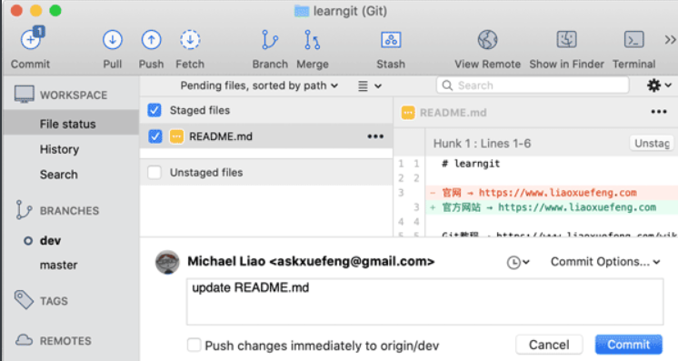Open the Merge tool
678x361 pixels.
312,40
